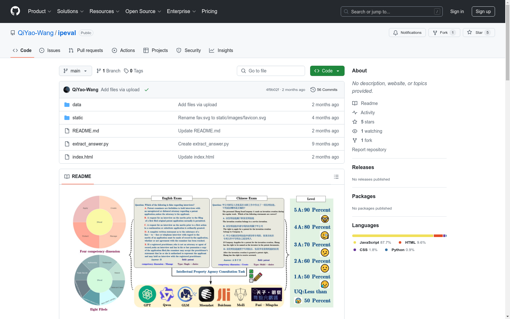The image size is (510, 319).
Task: Open the data folder icon
Action: pyautogui.click(x=67, y=105)
